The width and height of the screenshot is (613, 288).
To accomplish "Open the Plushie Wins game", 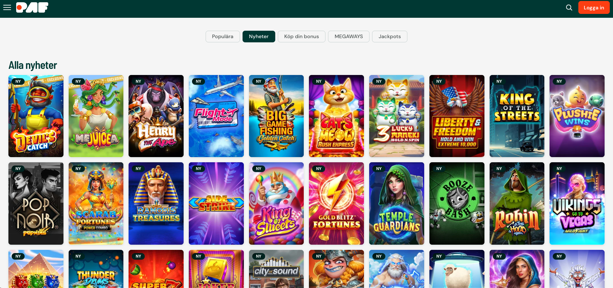I will click(x=577, y=116).
